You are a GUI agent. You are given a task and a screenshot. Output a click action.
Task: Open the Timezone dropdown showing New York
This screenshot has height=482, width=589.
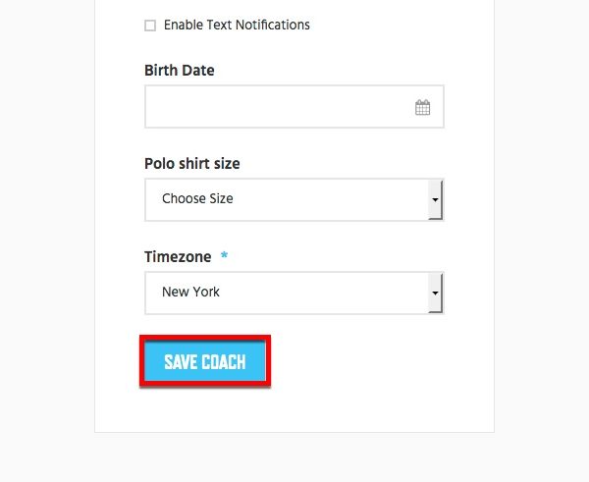[294, 293]
